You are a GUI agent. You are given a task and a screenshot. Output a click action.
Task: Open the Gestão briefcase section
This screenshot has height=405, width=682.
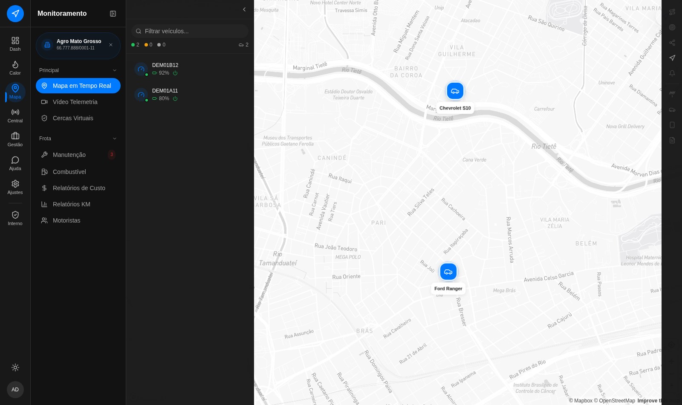point(15,139)
